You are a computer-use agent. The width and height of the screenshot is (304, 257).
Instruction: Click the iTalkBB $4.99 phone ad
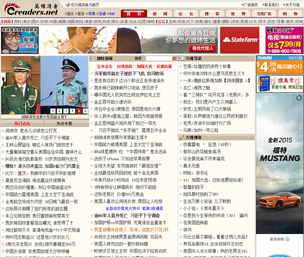[x=280, y=65]
